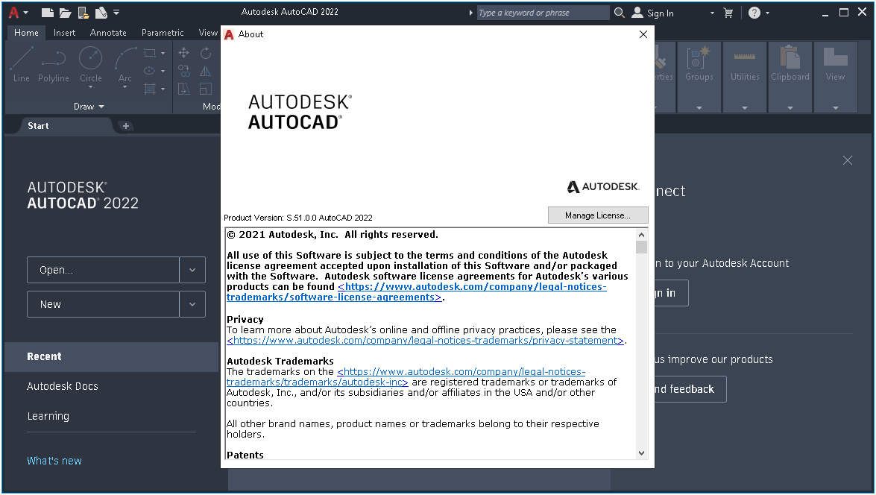Viewport: 876px width, 495px height.
Task: Open the privacy-statement link
Action: pos(425,340)
